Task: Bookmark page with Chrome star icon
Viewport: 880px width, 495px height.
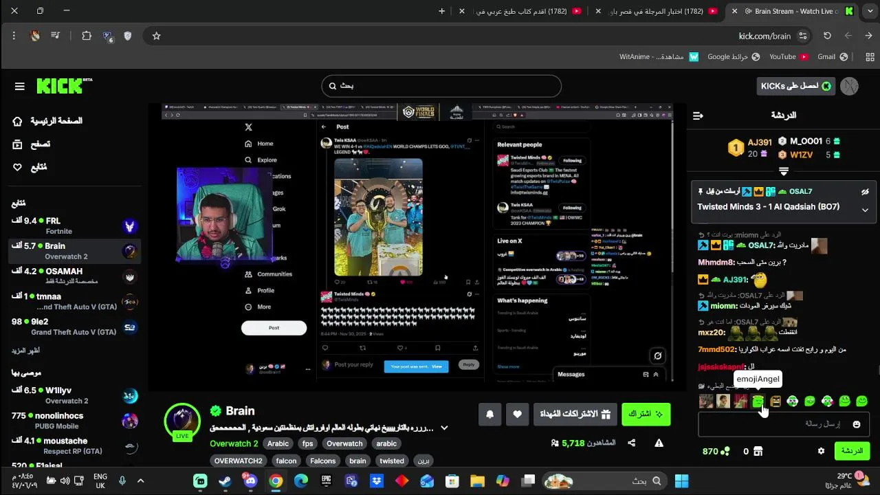Action: point(156,36)
